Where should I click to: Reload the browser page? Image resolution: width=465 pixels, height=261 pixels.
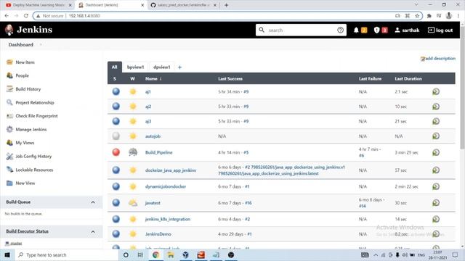pyautogui.click(x=26, y=16)
